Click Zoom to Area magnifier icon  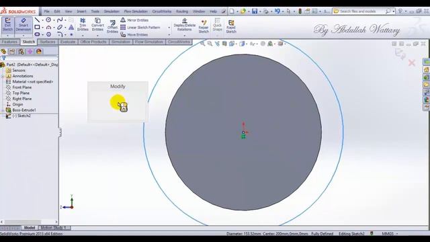pyautogui.click(x=210, y=43)
